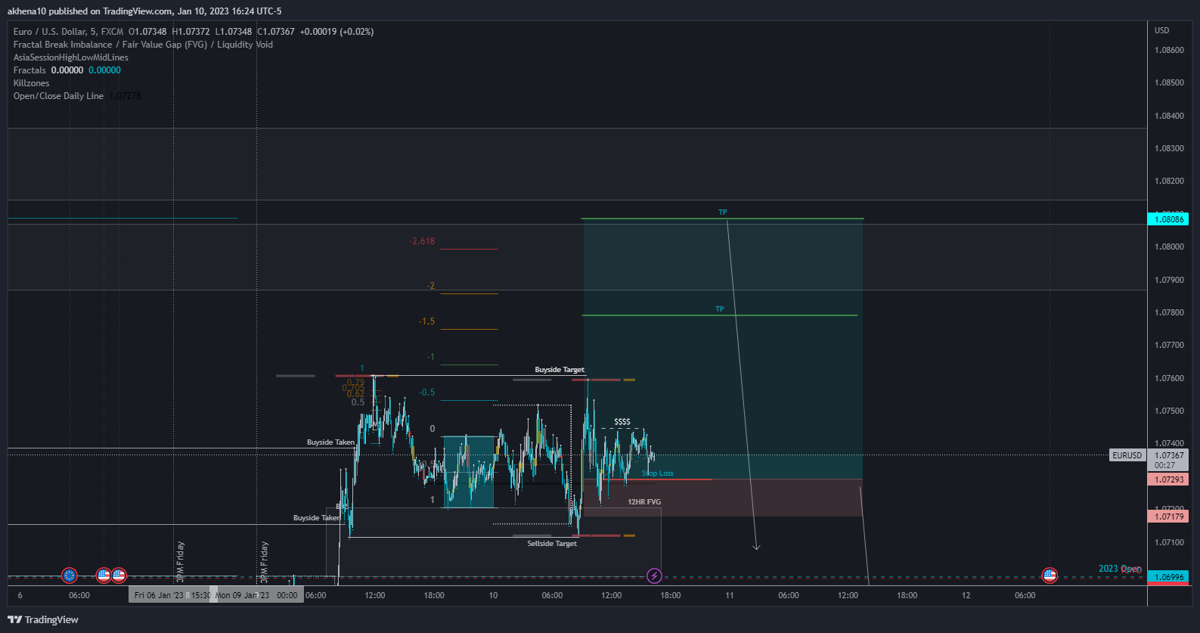Click the AsiaSessionHighLowMidLines indicator name
This screenshot has height=633, width=1200.
(71, 57)
